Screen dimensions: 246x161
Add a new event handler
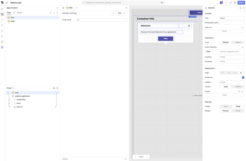(x=242, y=47)
